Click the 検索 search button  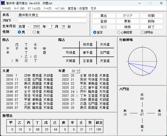coord(128,27)
